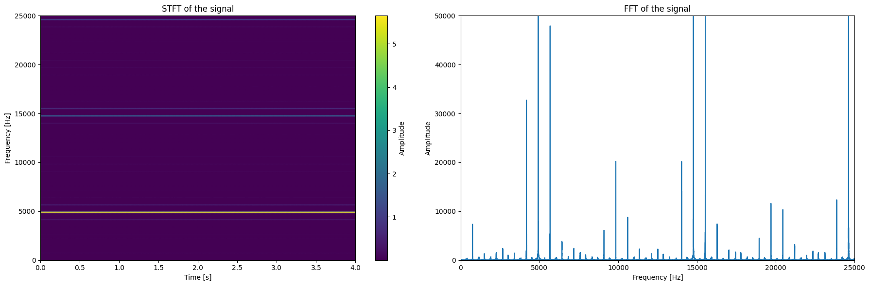This screenshot has height=286, width=870.
Task: Click the colorbar tick label 1
Action: [x=395, y=217]
